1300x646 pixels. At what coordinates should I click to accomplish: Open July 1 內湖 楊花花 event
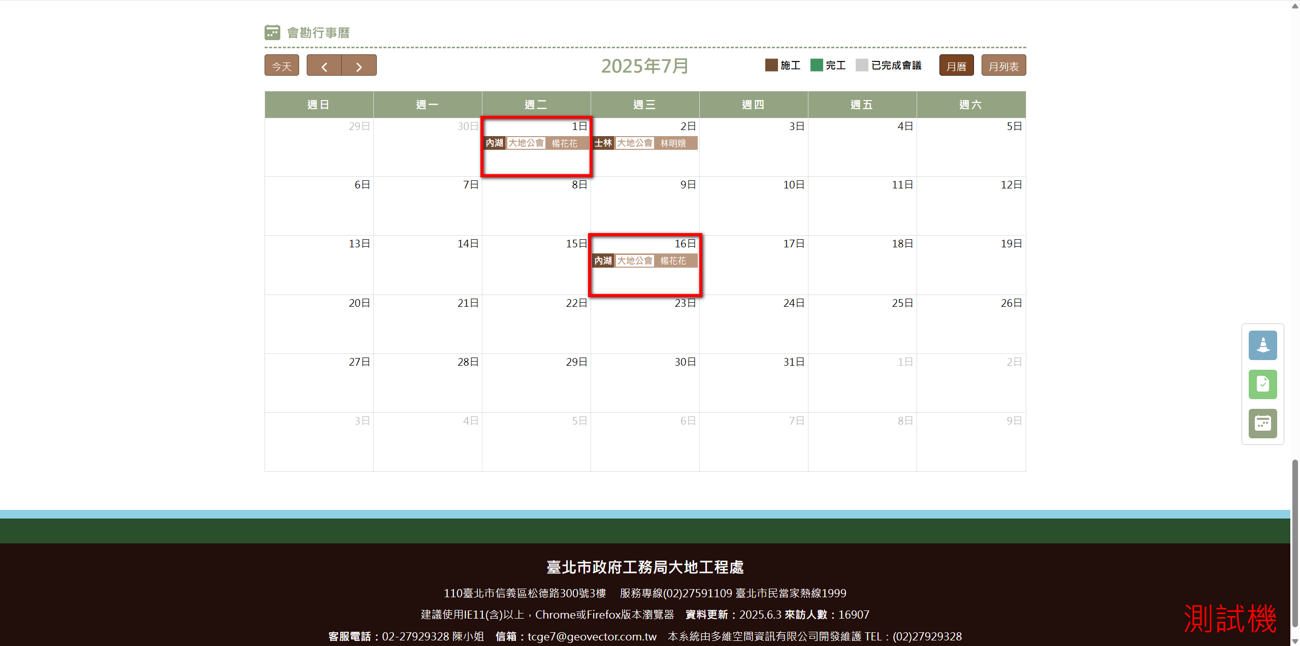coord(536,143)
